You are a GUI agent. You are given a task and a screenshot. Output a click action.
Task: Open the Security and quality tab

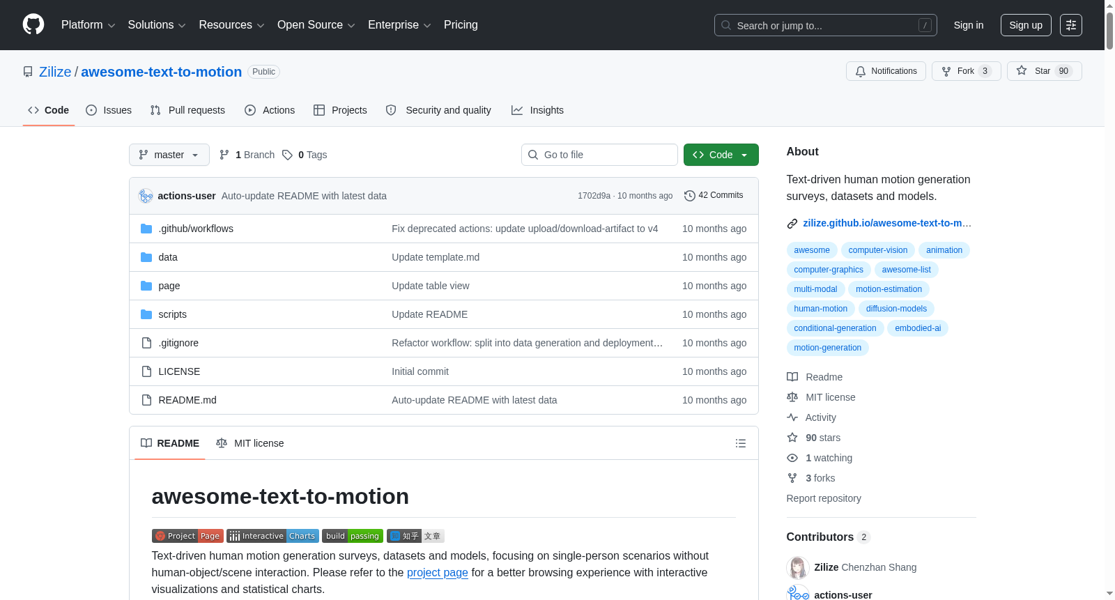click(x=438, y=110)
